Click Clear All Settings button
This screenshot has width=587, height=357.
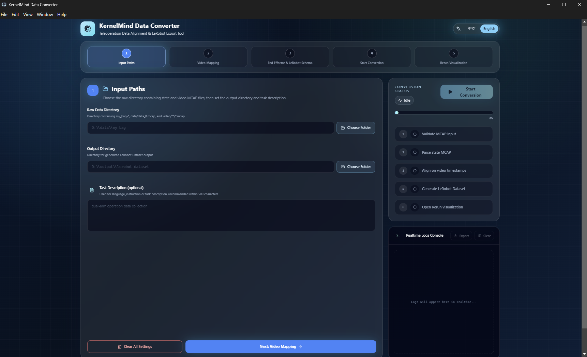(x=135, y=347)
